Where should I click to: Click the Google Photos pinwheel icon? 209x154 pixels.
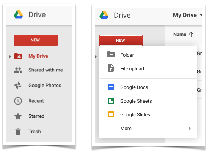pyautogui.click(x=18, y=85)
